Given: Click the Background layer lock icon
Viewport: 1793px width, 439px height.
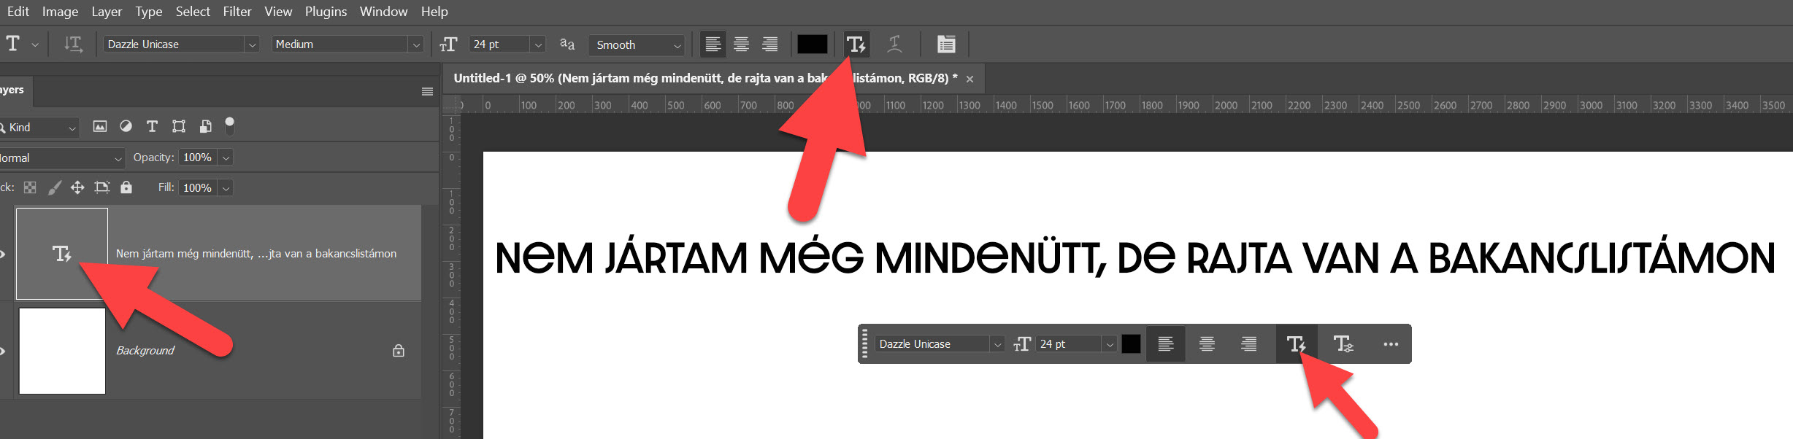Looking at the screenshot, I should click(x=399, y=351).
